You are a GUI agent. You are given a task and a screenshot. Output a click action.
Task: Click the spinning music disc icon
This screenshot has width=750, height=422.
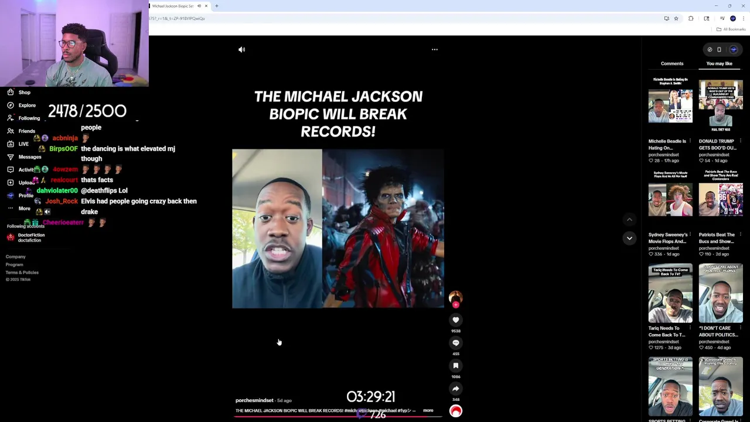[x=456, y=411]
